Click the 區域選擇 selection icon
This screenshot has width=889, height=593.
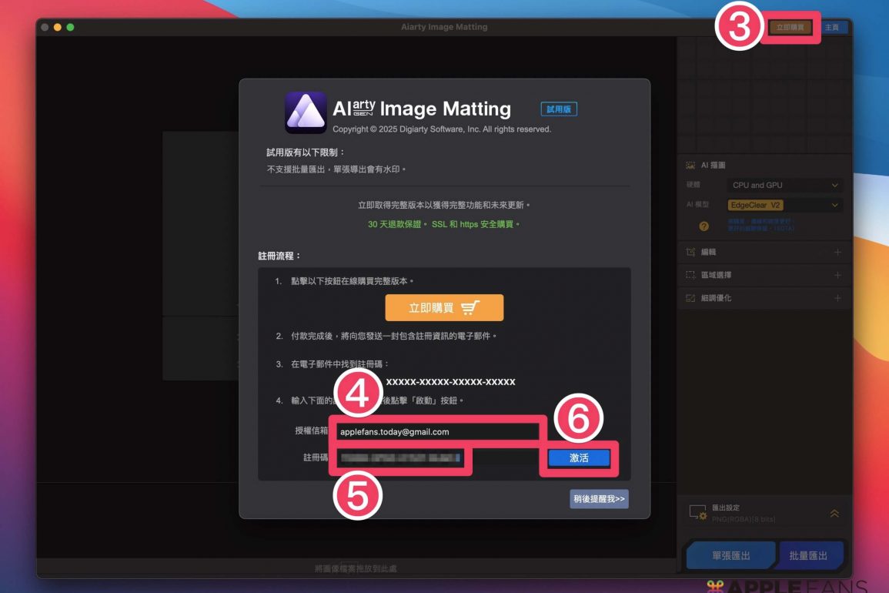pos(690,275)
